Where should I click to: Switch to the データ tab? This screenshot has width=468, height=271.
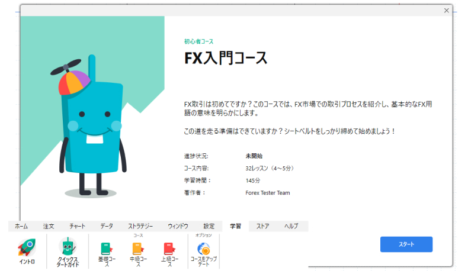click(107, 226)
